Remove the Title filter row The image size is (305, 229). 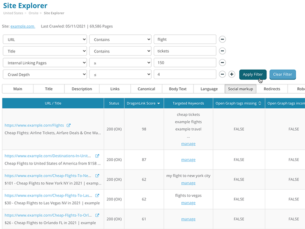click(x=222, y=51)
